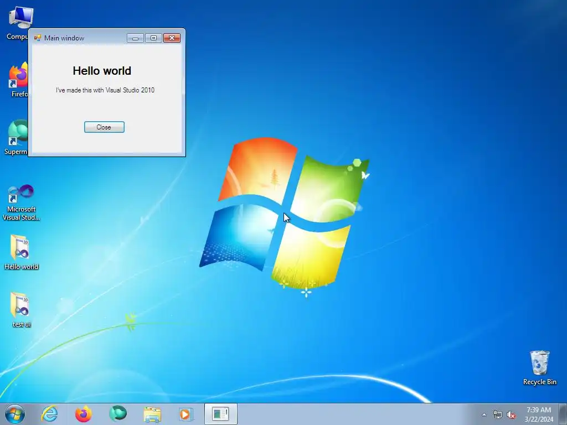Select the Supermium desktop shortcut
Image resolution: width=567 pixels, height=425 pixels.
(17, 137)
